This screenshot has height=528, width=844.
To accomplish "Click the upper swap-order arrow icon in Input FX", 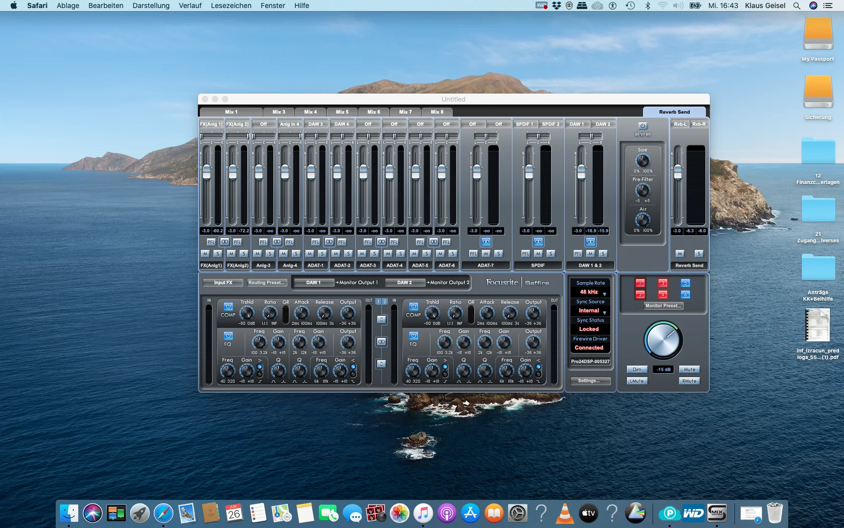I will (x=382, y=320).
